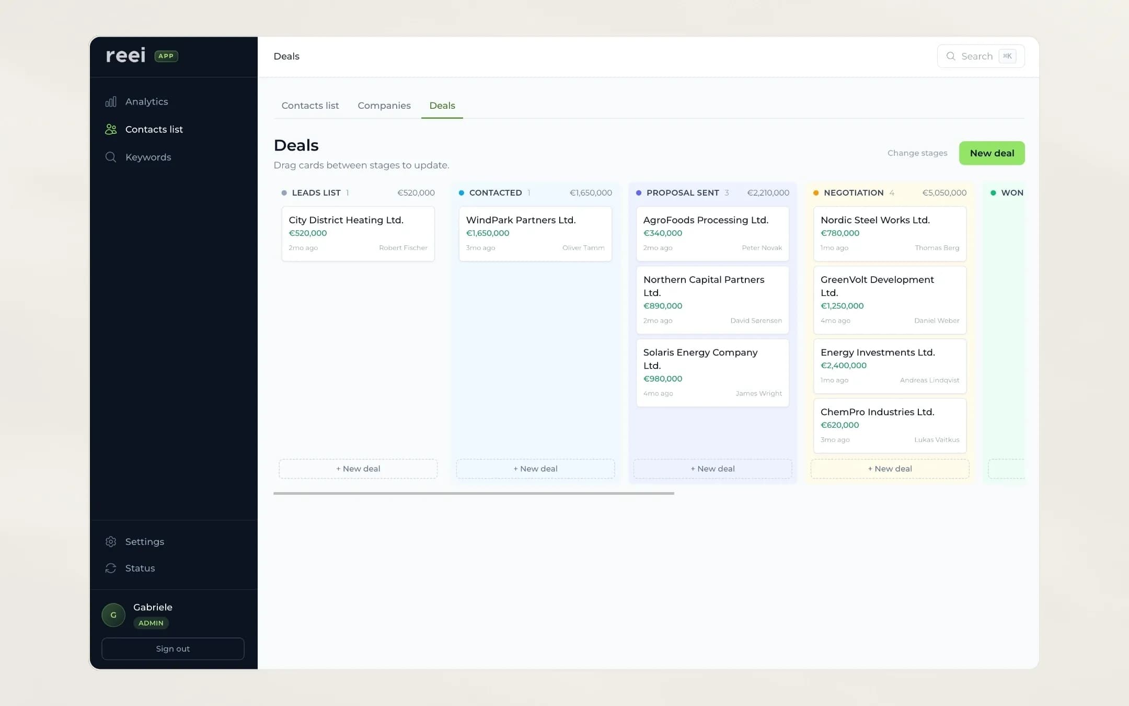This screenshot has width=1129, height=706.
Task: Select the Deals tab
Action: click(442, 106)
